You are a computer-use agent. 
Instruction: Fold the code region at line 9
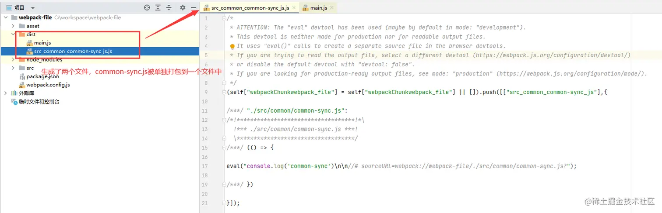[x=225, y=92]
